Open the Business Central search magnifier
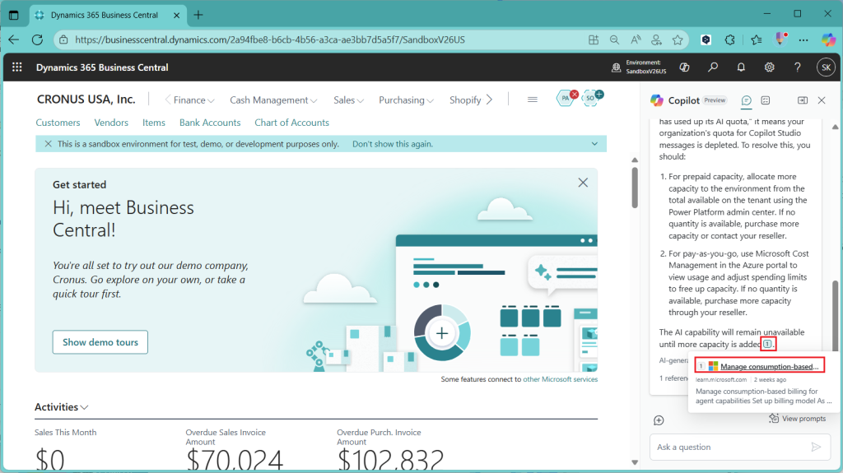 tap(713, 67)
